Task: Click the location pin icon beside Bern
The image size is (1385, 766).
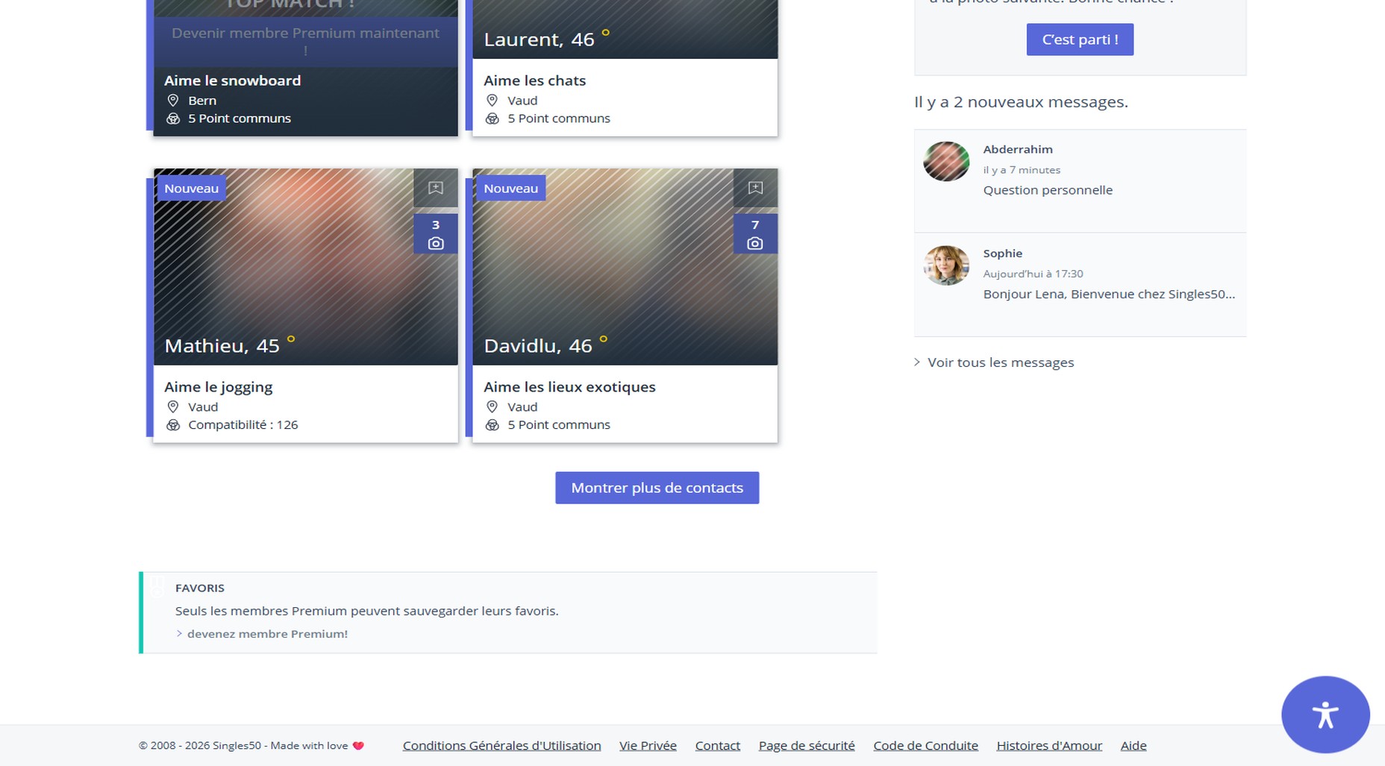Action: (173, 100)
